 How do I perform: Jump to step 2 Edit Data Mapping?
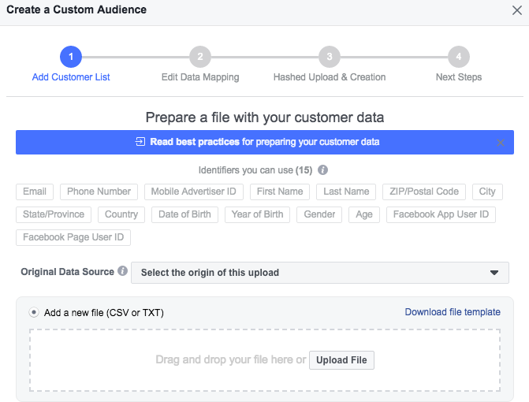pos(199,57)
